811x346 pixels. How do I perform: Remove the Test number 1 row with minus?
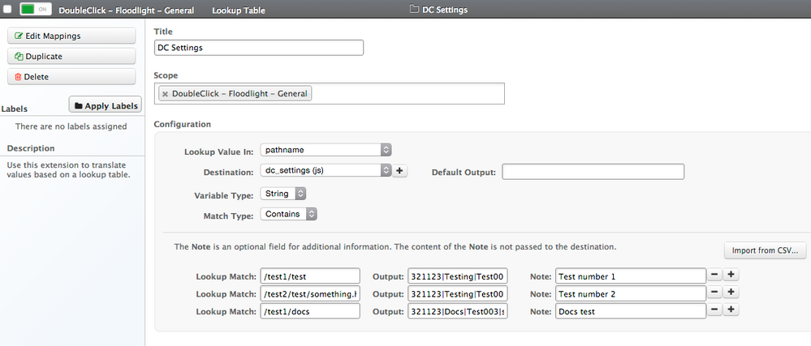coord(715,275)
